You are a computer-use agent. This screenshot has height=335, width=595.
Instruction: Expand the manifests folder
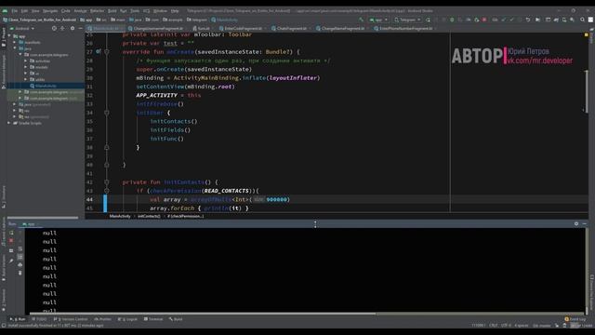click(x=15, y=42)
